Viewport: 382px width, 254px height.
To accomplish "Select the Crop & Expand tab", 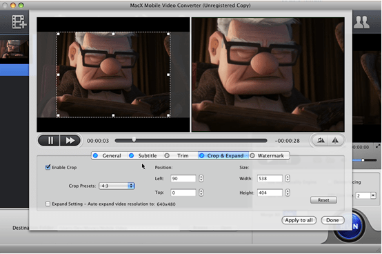I will click(x=223, y=155).
